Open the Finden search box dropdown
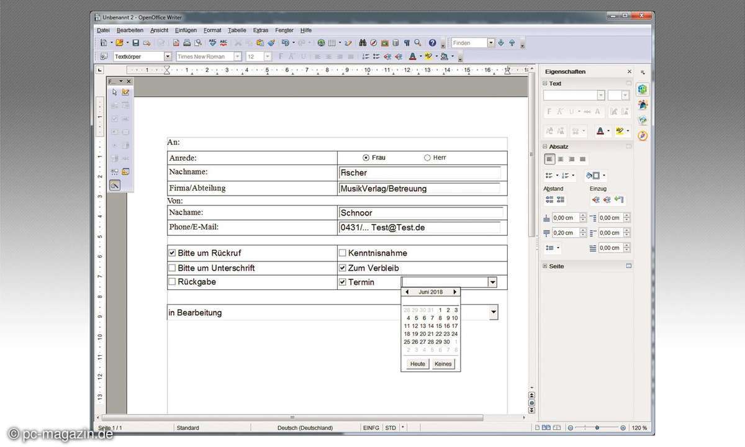This screenshot has width=745, height=447. [x=491, y=43]
